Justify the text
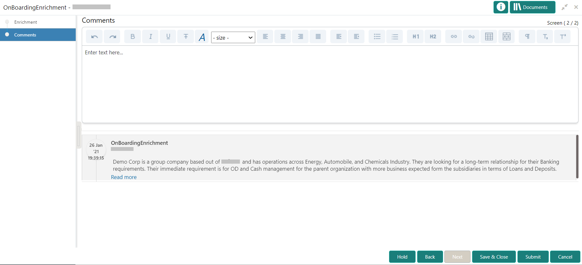 tap(318, 36)
